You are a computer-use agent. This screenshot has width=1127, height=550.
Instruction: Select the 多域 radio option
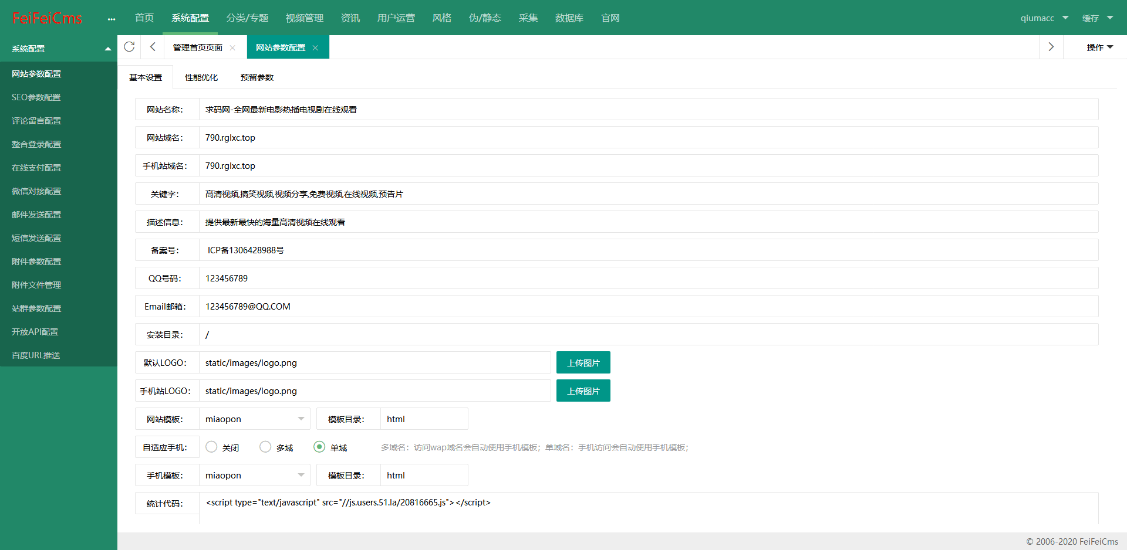click(265, 447)
